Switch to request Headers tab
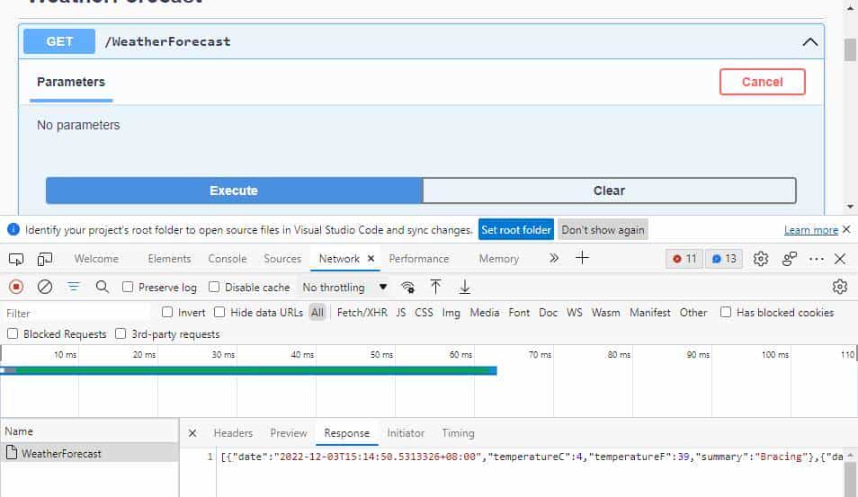 233,433
